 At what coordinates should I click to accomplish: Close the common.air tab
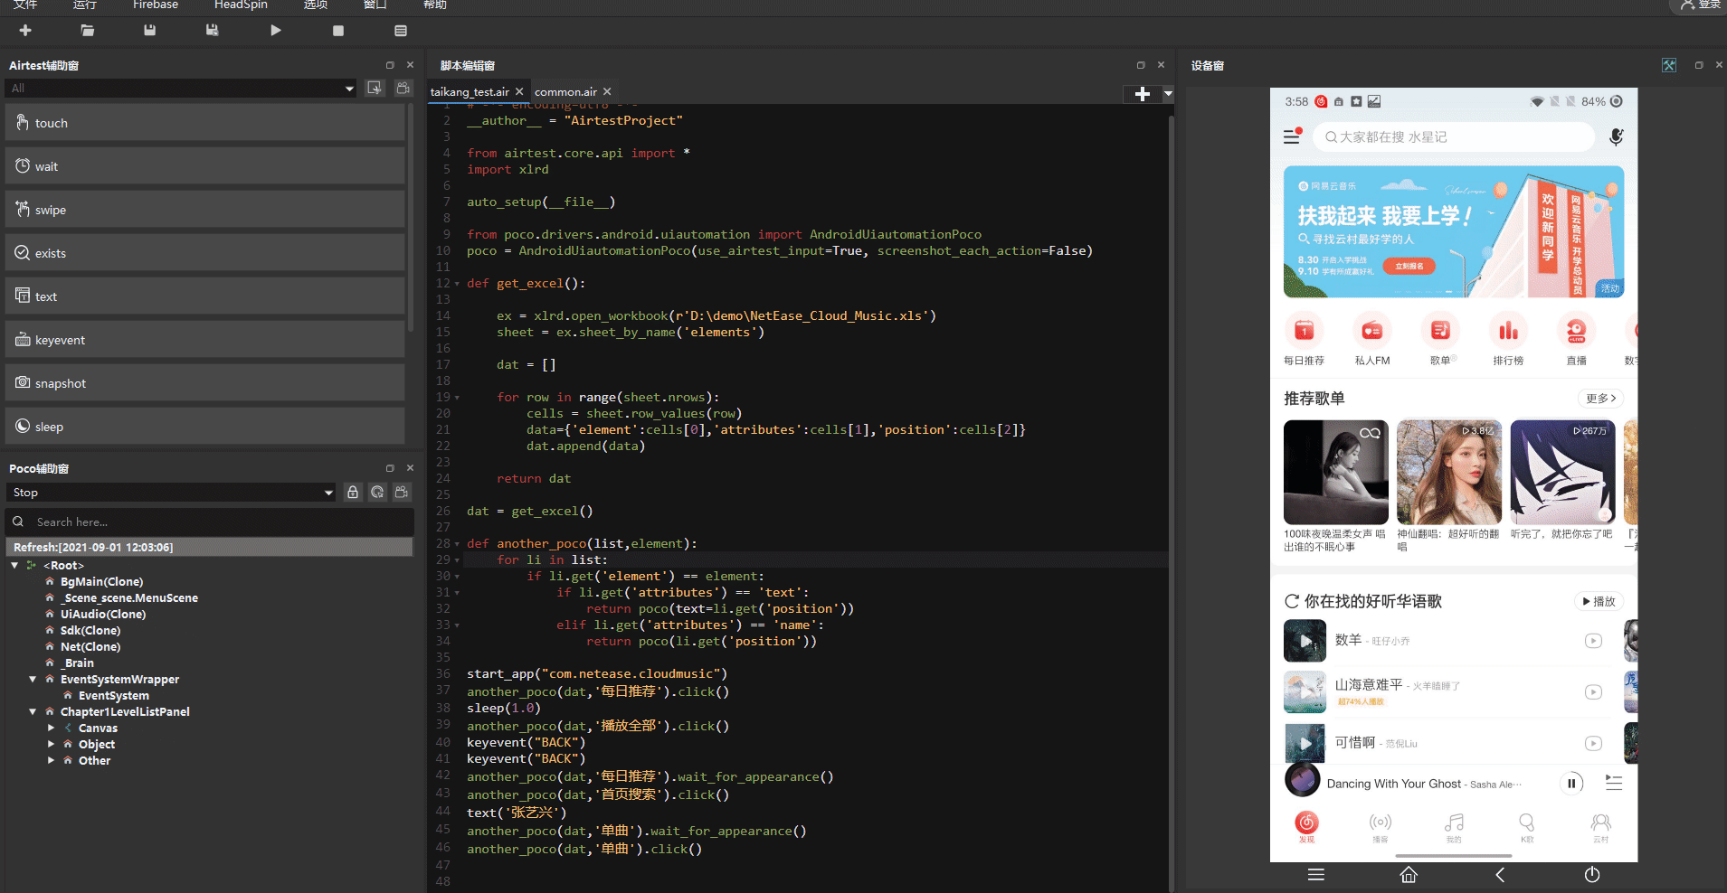click(607, 91)
